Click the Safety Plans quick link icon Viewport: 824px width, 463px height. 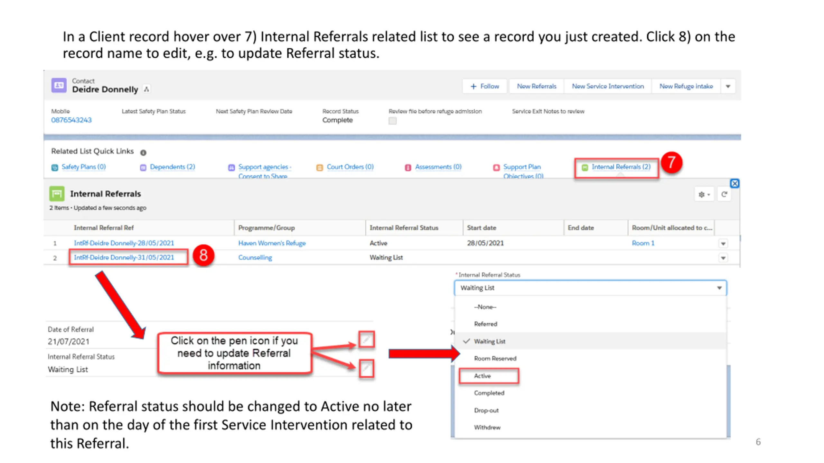[55, 167]
